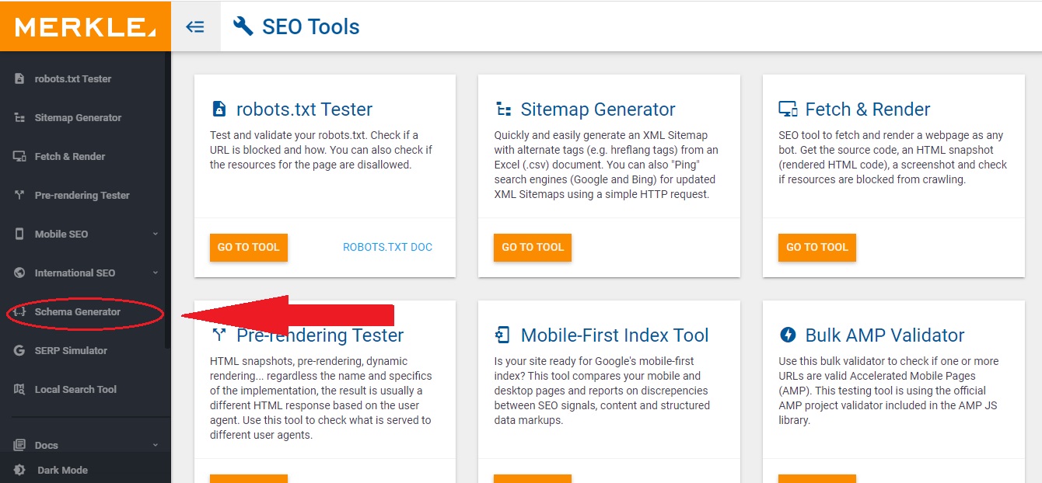1042x483 pixels.
Task: Click International SEO globe icon
Action: tap(19, 273)
